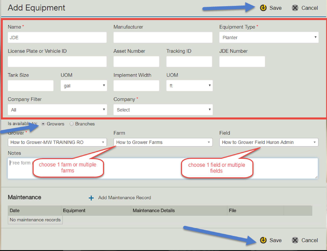
Task: Open the Company Filter dropdown showing All
Action: pos(57,110)
